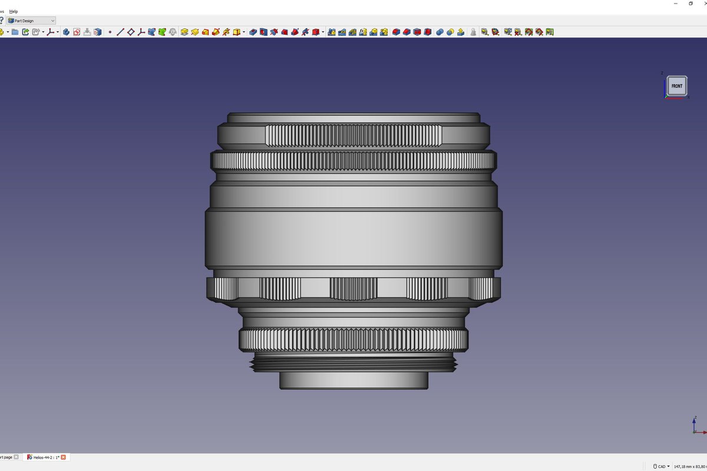
Task: Click the lens model in the 3D viewport
Action: pyautogui.click(x=353, y=235)
